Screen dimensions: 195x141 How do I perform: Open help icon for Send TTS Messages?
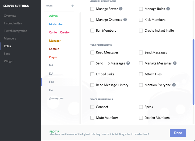(x=128, y=63)
